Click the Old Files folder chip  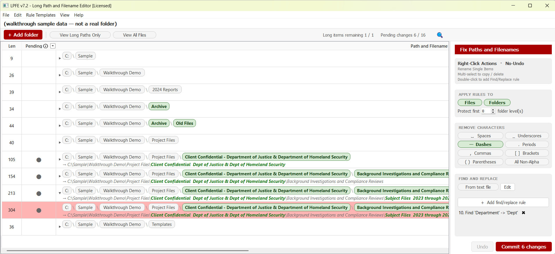(184, 123)
